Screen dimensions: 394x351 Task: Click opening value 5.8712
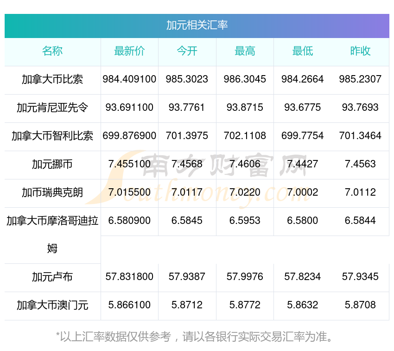[x=187, y=305]
